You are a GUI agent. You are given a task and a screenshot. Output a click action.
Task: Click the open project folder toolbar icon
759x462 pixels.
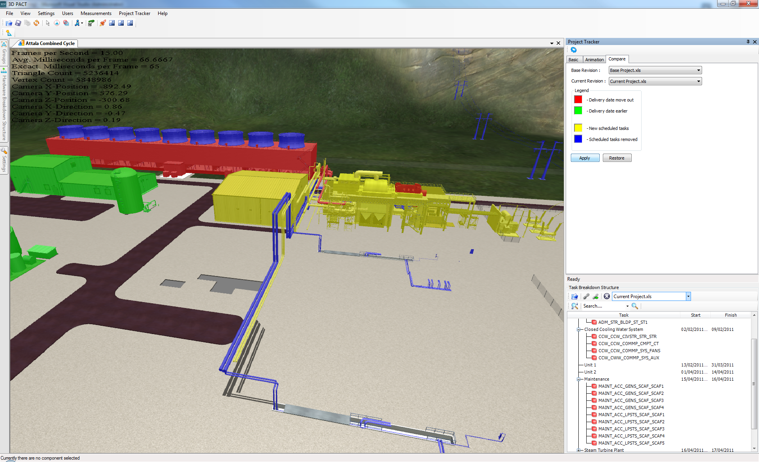pyautogui.click(x=9, y=23)
